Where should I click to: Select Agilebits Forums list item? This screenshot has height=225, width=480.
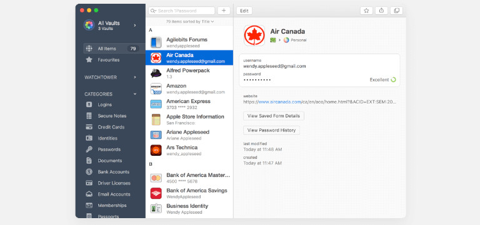pyautogui.click(x=189, y=42)
